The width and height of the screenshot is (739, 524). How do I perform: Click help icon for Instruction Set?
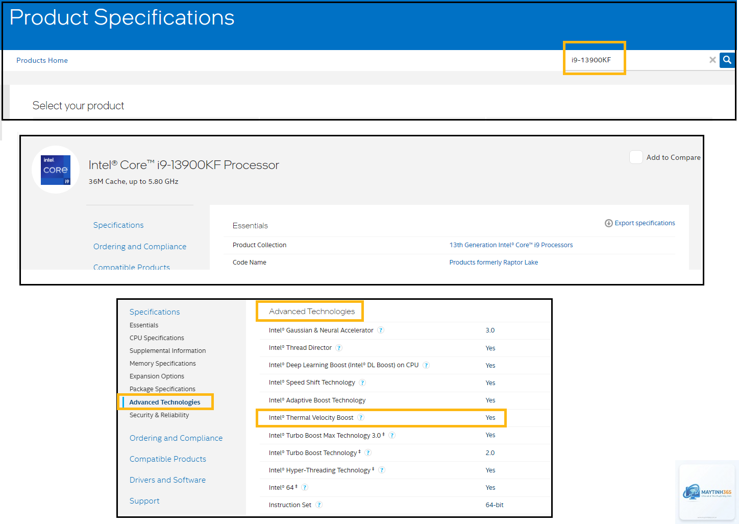(x=319, y=505)
